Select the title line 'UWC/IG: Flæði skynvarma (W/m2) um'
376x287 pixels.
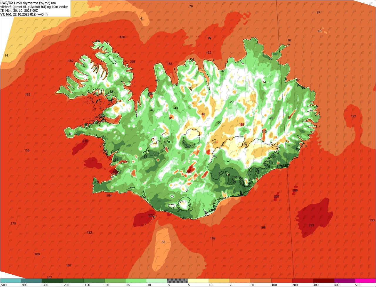(28, 3)
